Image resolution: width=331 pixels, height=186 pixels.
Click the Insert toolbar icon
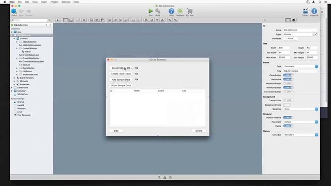14,11
